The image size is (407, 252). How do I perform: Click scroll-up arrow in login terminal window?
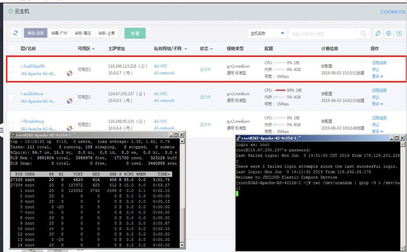click(403, 144)
